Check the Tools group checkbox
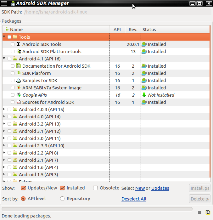The height and width of the screenshot is (220, 213). click(9, 37)
